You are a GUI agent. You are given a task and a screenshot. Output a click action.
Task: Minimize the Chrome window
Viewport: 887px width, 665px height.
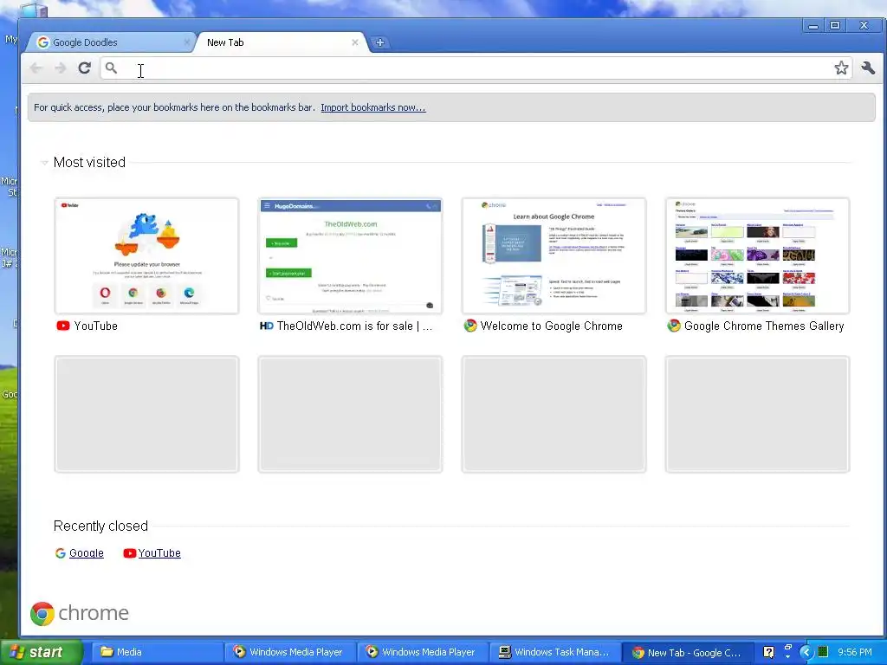(x=813, y=25)
